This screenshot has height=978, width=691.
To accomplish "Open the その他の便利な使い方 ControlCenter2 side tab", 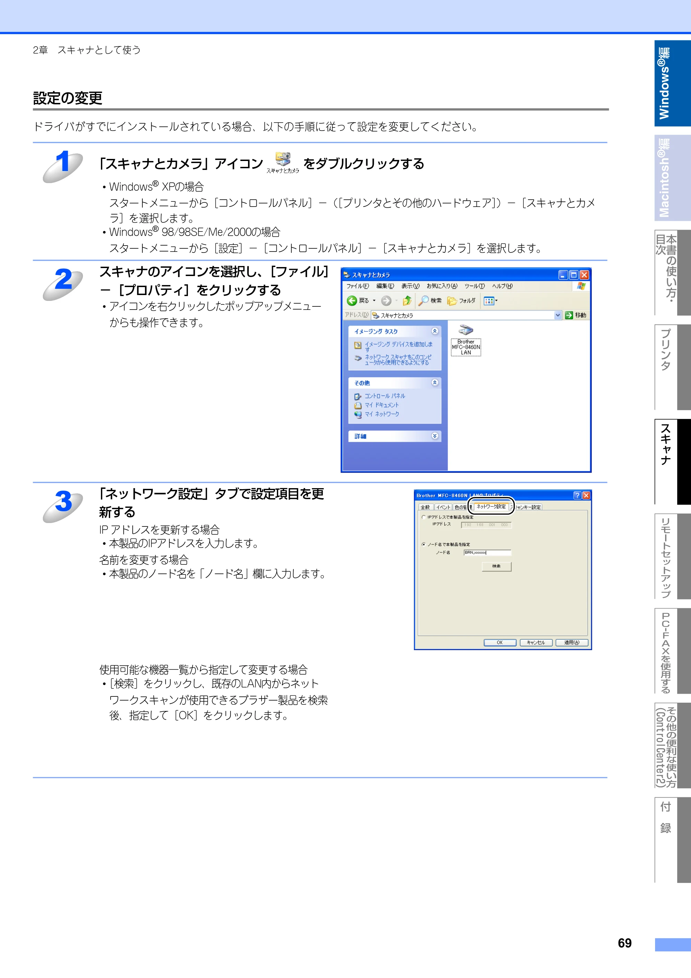I will (x=672, y=745).
